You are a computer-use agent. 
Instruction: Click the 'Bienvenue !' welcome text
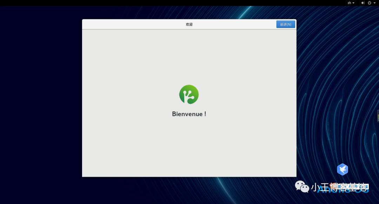pyautogui.click(x=189, y=114)
